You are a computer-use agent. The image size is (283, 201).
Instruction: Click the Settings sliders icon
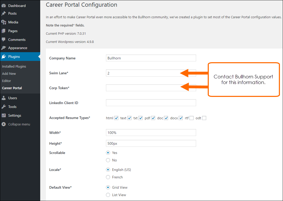pos(4,115)
